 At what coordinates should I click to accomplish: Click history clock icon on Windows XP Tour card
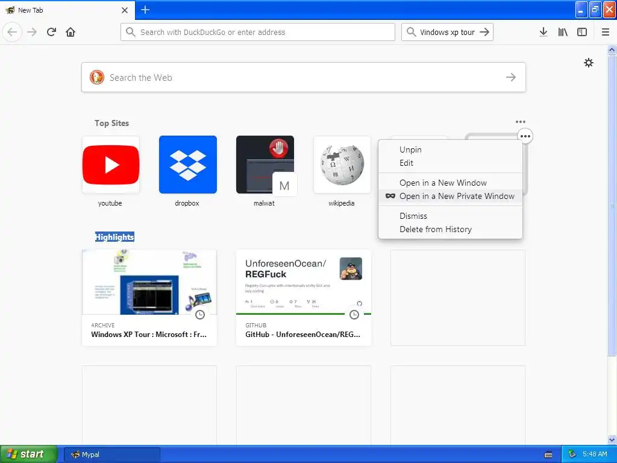200,315
